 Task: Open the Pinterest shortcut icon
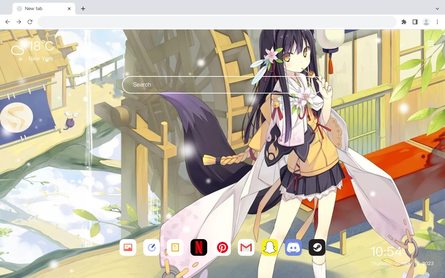[222, 247]
